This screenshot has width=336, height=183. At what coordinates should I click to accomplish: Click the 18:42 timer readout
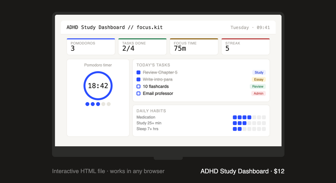coord(98,86)
